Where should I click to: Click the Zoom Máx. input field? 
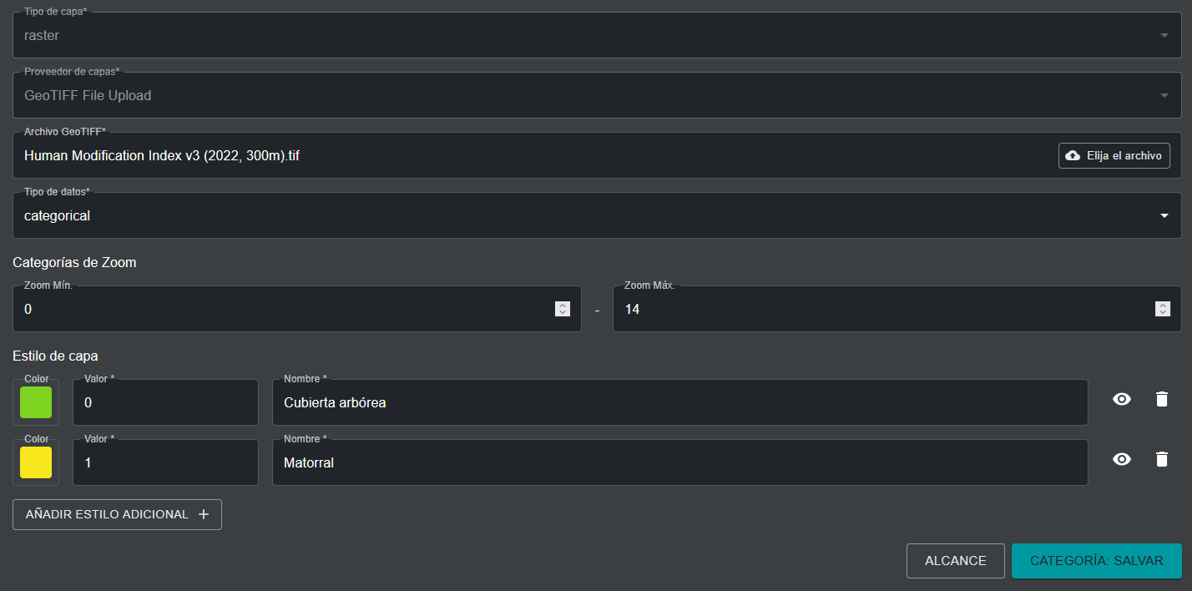[x=876, y=310]
